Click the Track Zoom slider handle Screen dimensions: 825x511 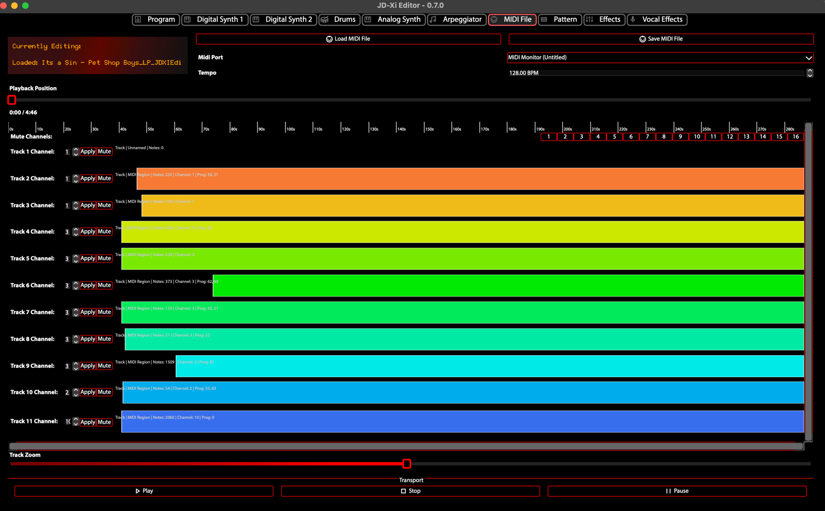pyautogui.click(x=407, y=464)
